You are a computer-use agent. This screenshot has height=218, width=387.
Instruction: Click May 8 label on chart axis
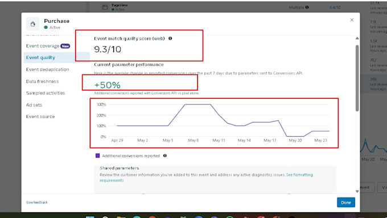coord(193,140)
